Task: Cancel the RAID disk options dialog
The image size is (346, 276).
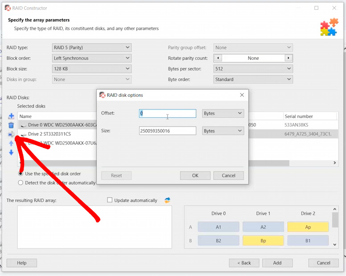Action: coord(228,175)
